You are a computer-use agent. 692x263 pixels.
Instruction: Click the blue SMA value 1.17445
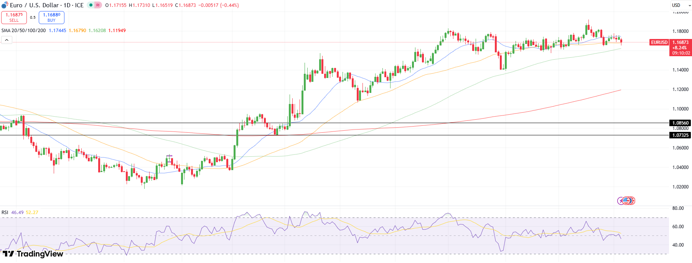tap(57, 31)
